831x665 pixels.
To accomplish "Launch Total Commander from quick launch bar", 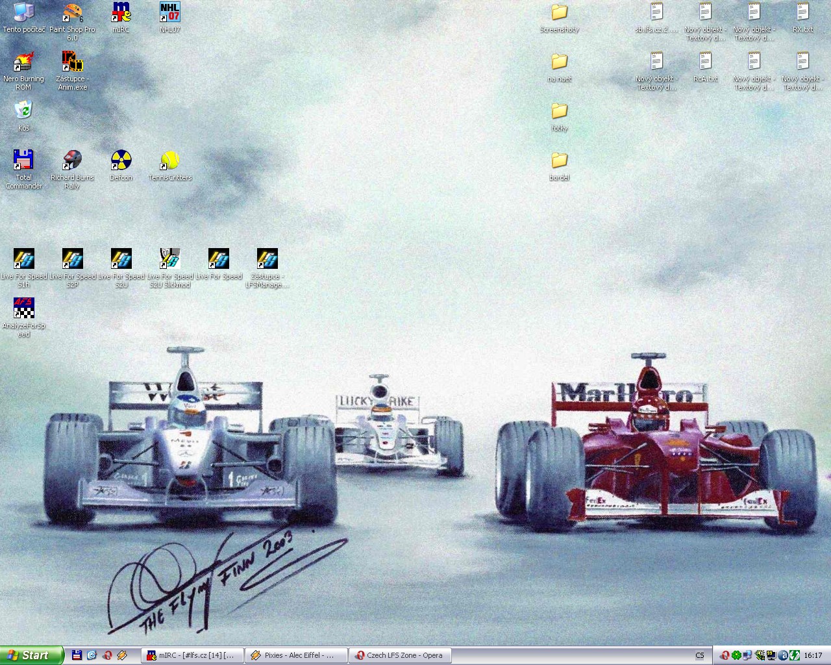I will (77, 655).
